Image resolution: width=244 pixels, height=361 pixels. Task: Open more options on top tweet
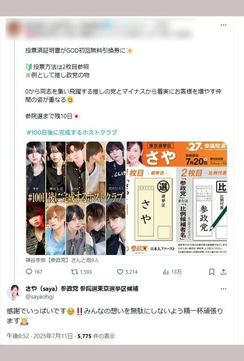(x=223, y=25)
